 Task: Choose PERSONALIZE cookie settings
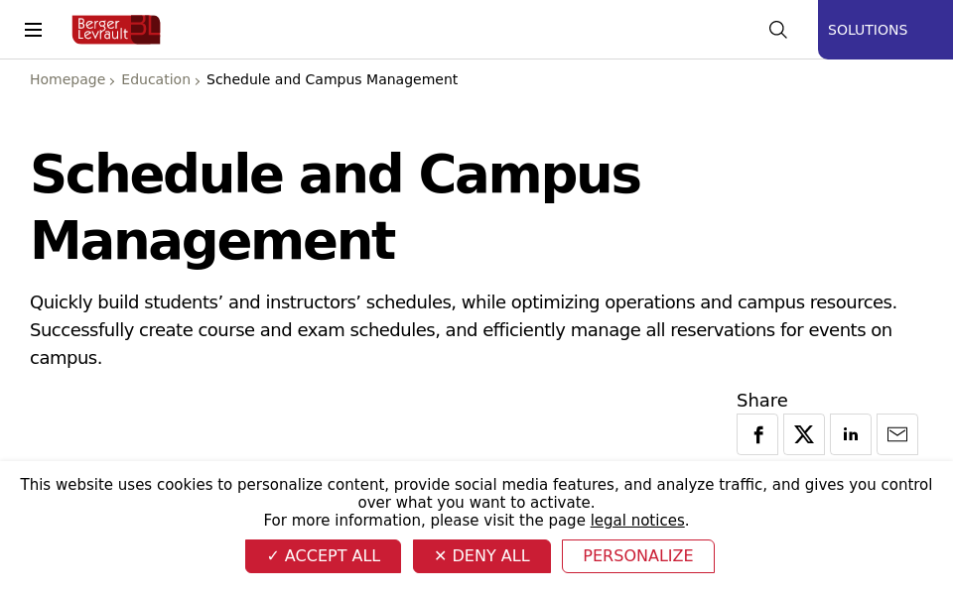pyautogui.click(x=638, y=556)
